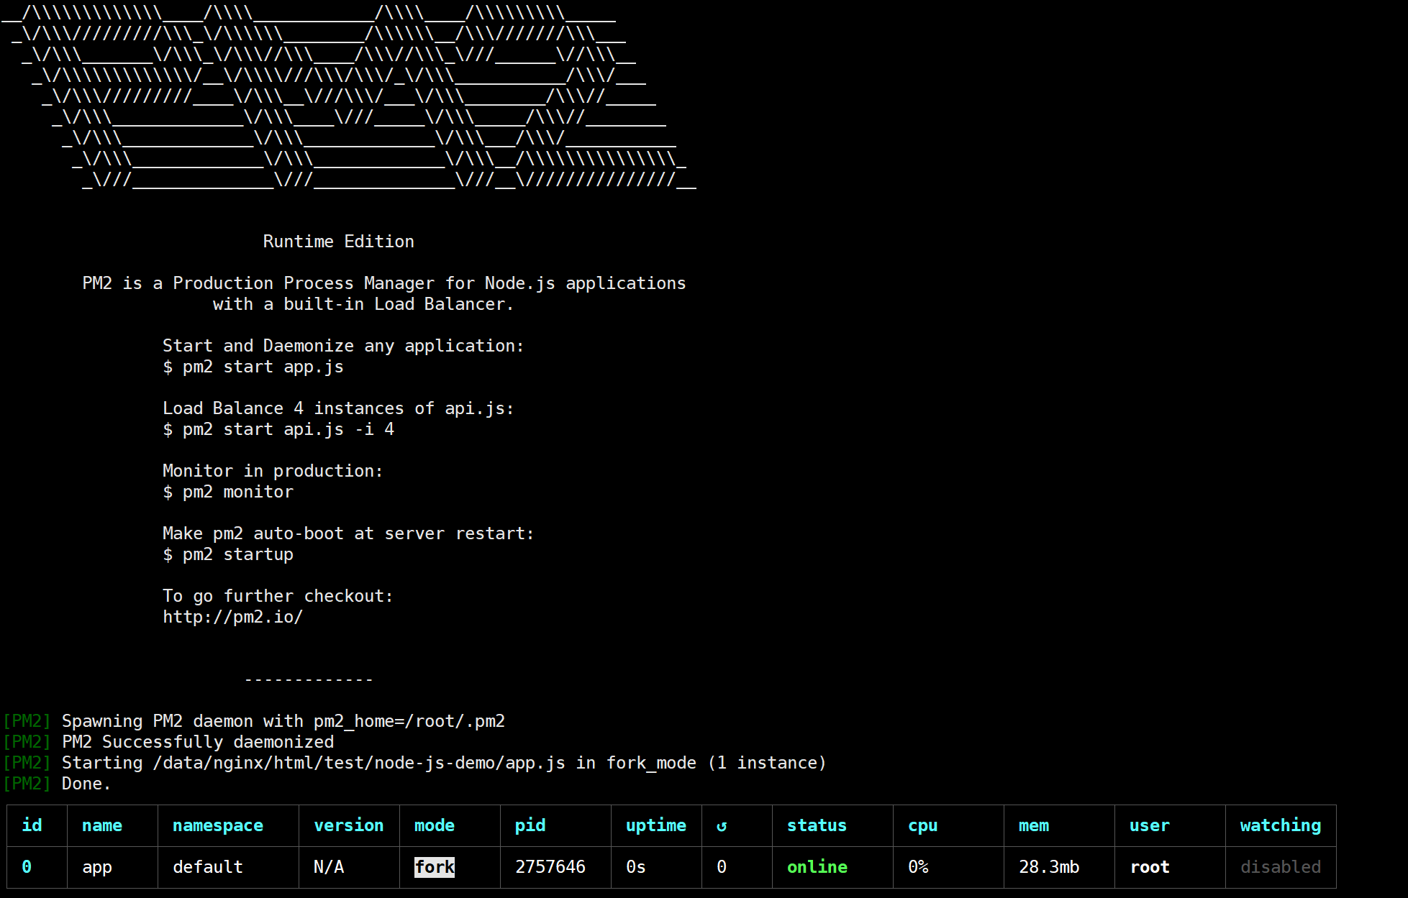
Task: Click the 'with a built-in Load Balancer.' line
Action: [363, 304]
